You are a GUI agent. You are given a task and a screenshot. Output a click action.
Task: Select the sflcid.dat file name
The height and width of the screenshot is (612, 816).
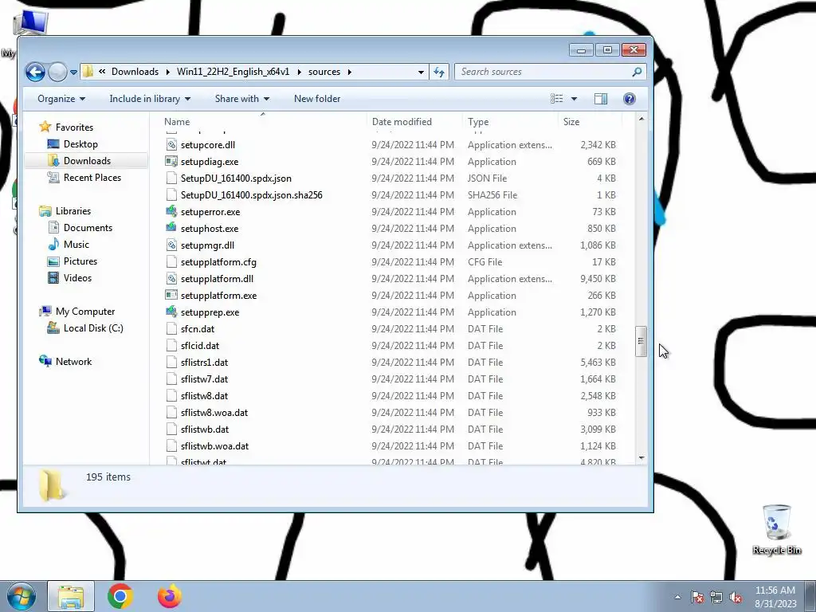(200, 346)
